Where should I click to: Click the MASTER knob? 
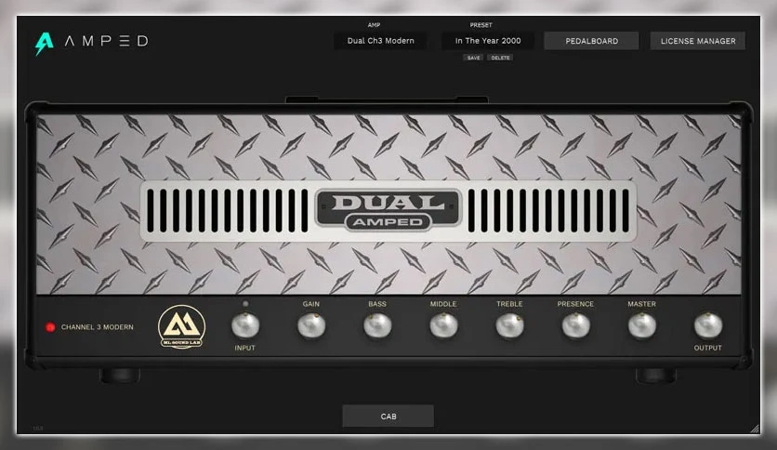(x=642, y=325)
